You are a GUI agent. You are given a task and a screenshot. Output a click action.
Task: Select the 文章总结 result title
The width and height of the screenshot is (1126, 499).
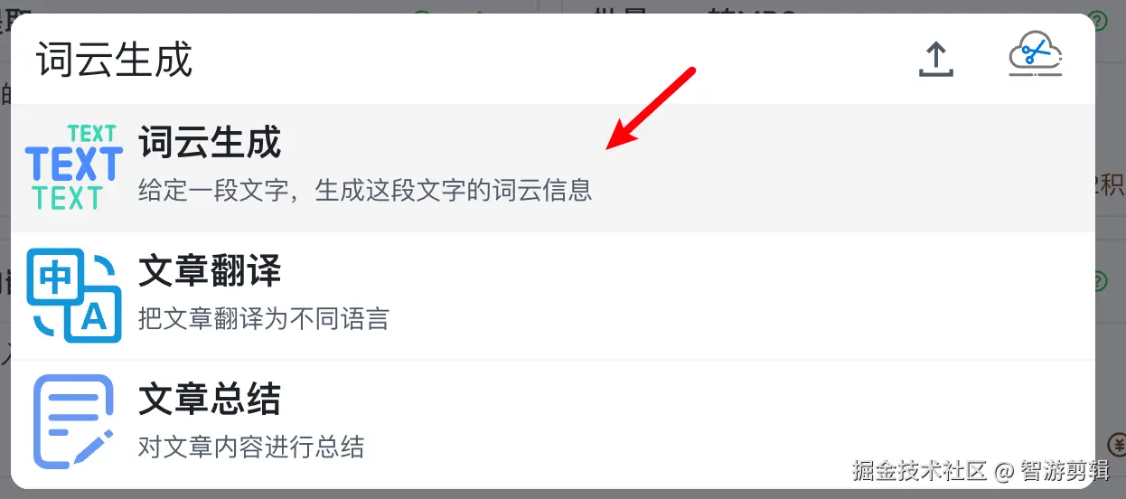click(210, 400)
